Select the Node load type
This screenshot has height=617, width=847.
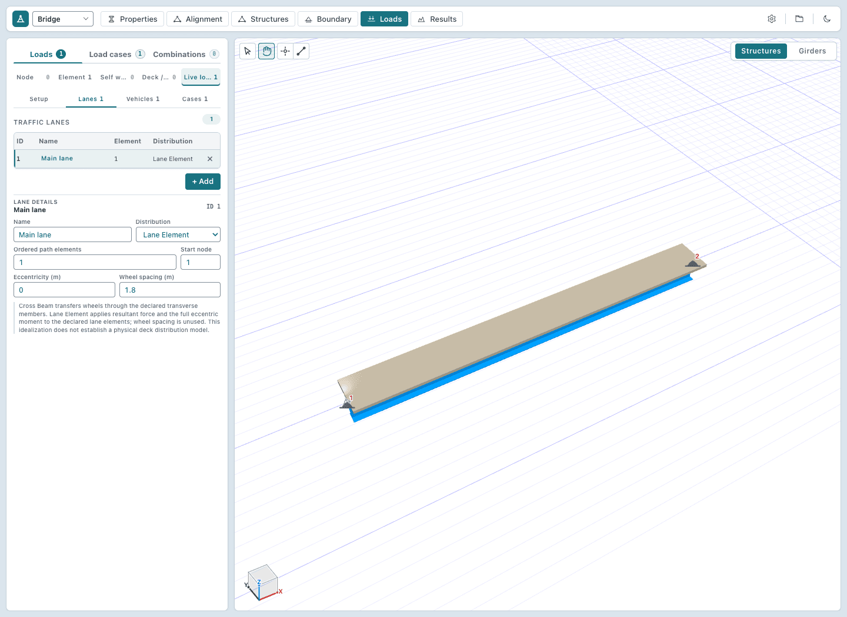point(33,77)
